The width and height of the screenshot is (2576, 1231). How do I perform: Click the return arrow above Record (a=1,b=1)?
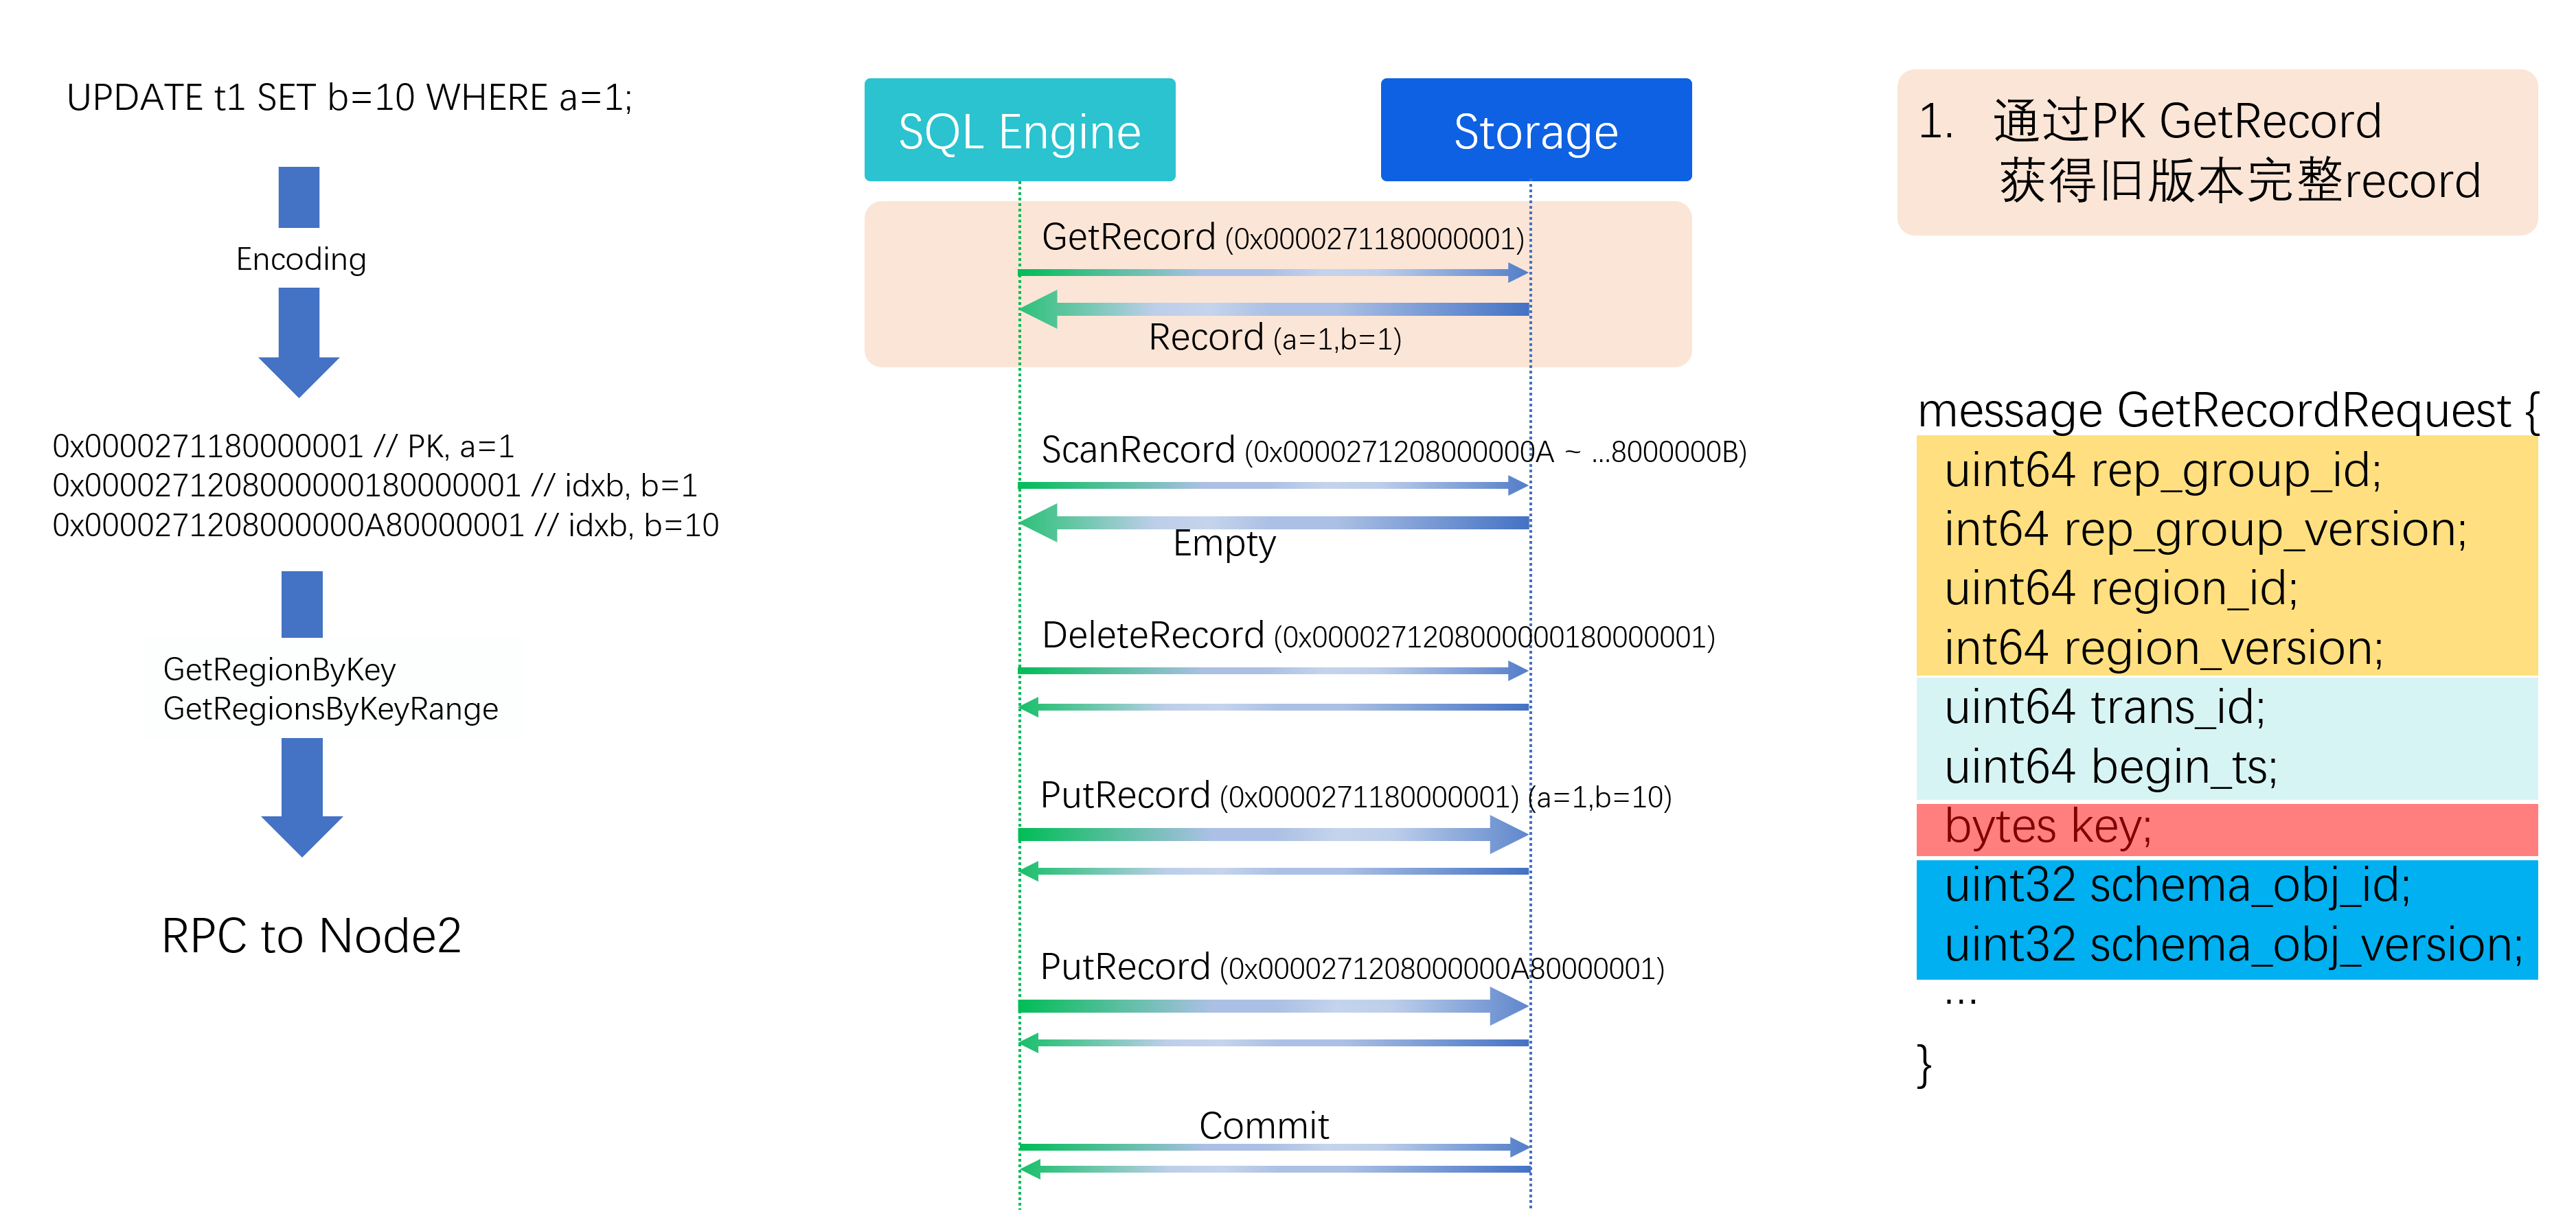coord(1272,309)
